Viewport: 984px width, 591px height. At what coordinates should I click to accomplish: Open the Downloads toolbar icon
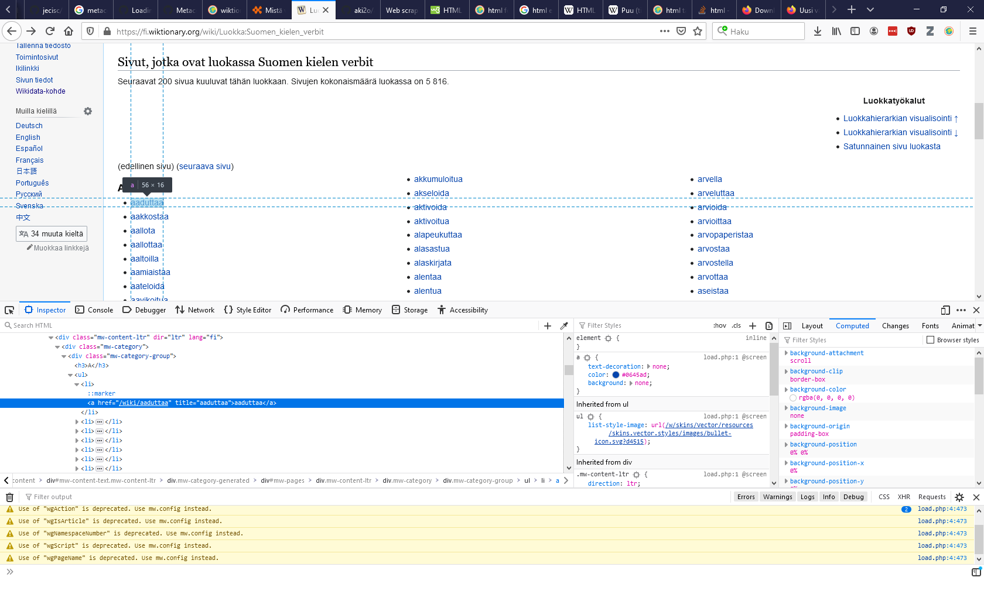pyautogui.click(x=817, y=32)
